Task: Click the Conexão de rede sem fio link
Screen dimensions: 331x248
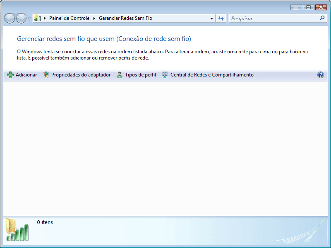Action: coord(156,38)
